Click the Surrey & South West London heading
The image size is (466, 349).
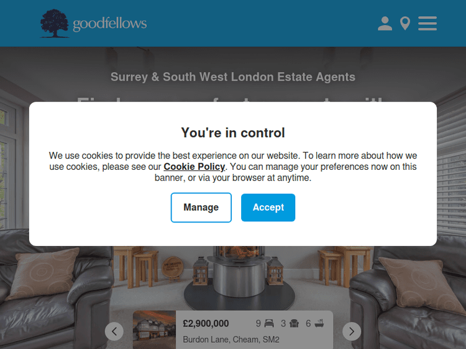233,77
